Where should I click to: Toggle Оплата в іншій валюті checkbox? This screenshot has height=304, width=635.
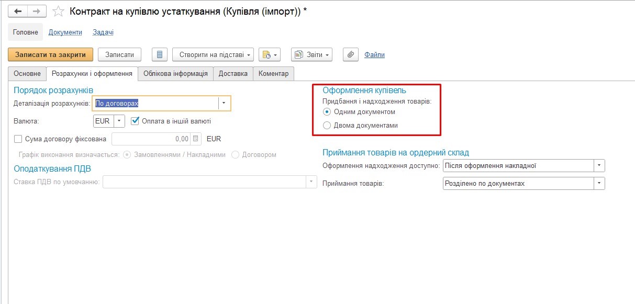coord(135,121)
